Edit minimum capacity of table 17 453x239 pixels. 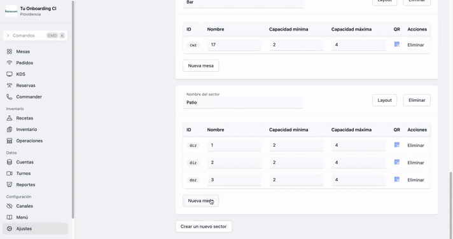click(296, 44)
